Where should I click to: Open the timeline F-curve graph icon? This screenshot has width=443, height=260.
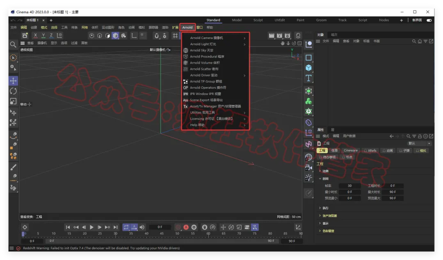(x=298, y=227)
